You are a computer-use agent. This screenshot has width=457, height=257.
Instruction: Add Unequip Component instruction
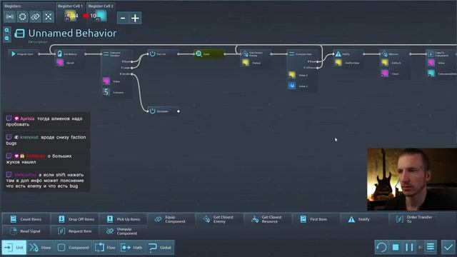coord(123,231)
